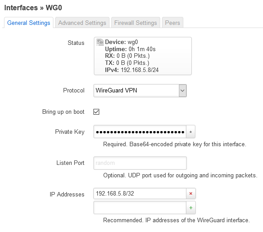This screenshot has width=263, height=232.
Task: Focus the Private Key password field
Action: click(x=140, y=132)
